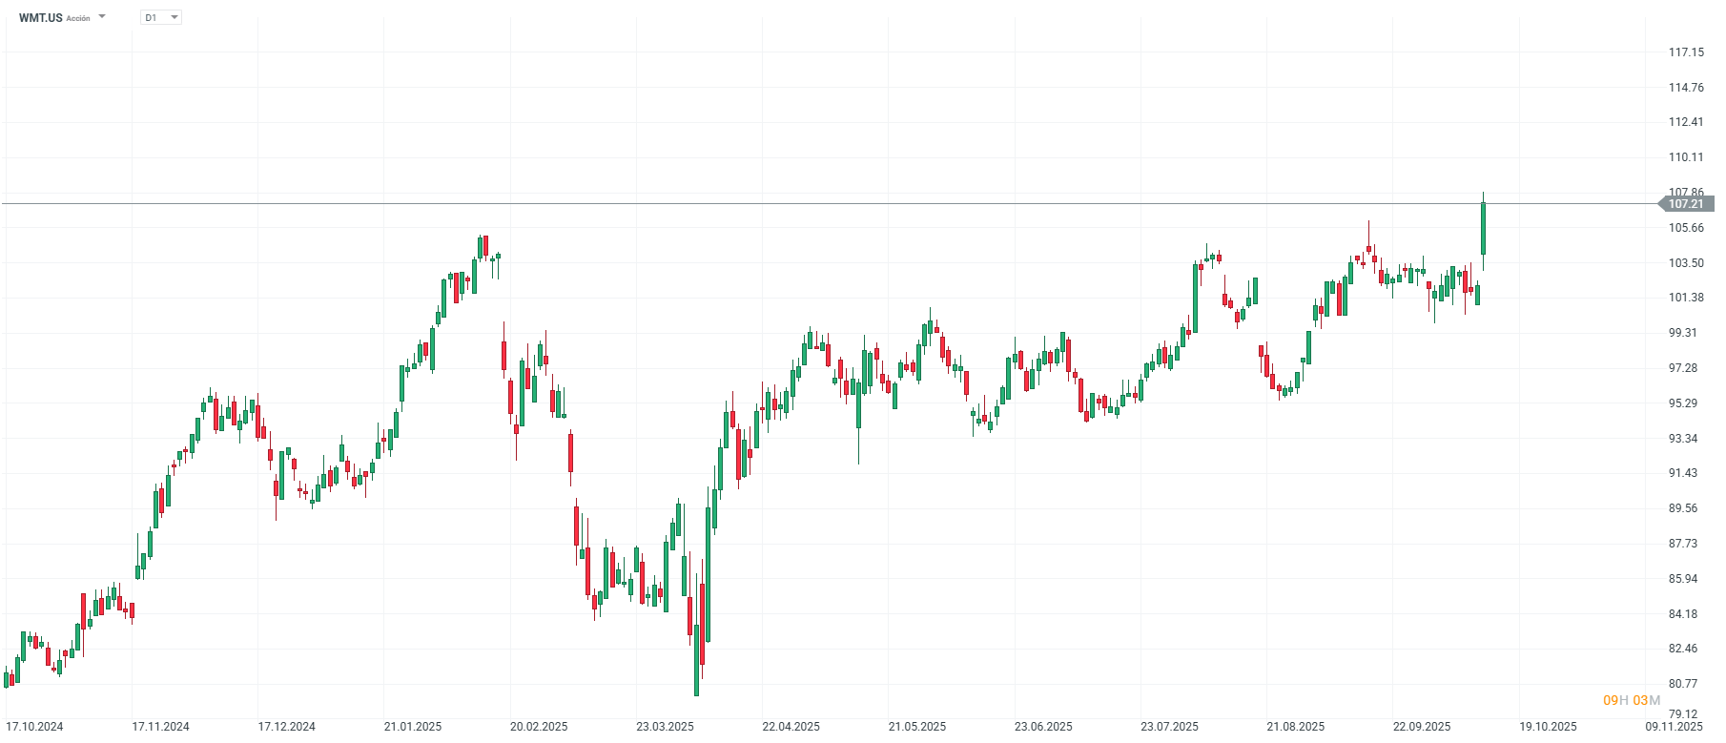
Task: Click the 117.15 price axis label
Action: coord(1686,52)
